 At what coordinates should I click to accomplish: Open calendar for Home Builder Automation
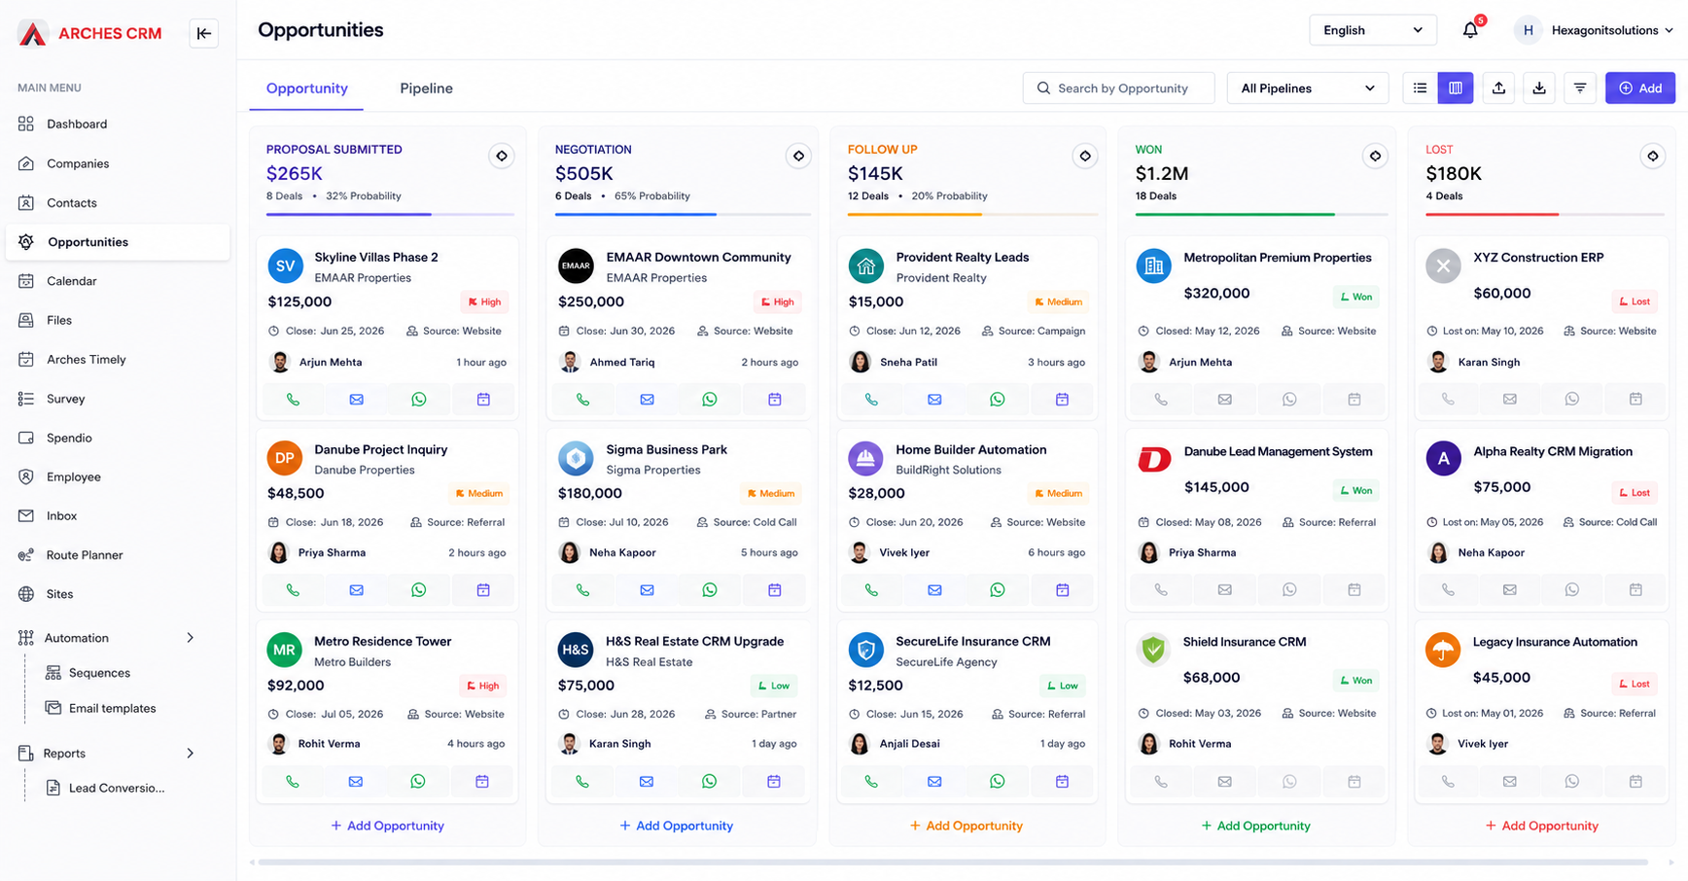[x=1062, y=590]
